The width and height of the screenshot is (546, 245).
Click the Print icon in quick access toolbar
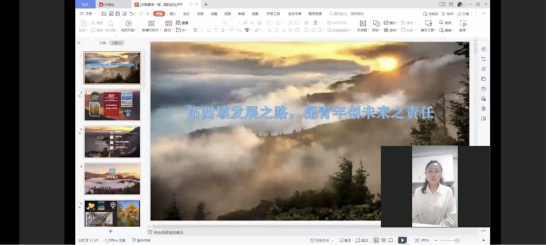[x=117, y=14]
